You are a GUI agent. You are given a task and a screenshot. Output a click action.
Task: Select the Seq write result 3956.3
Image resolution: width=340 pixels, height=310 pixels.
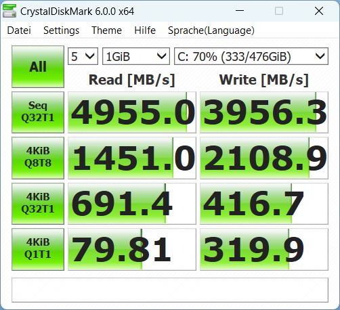264,112
